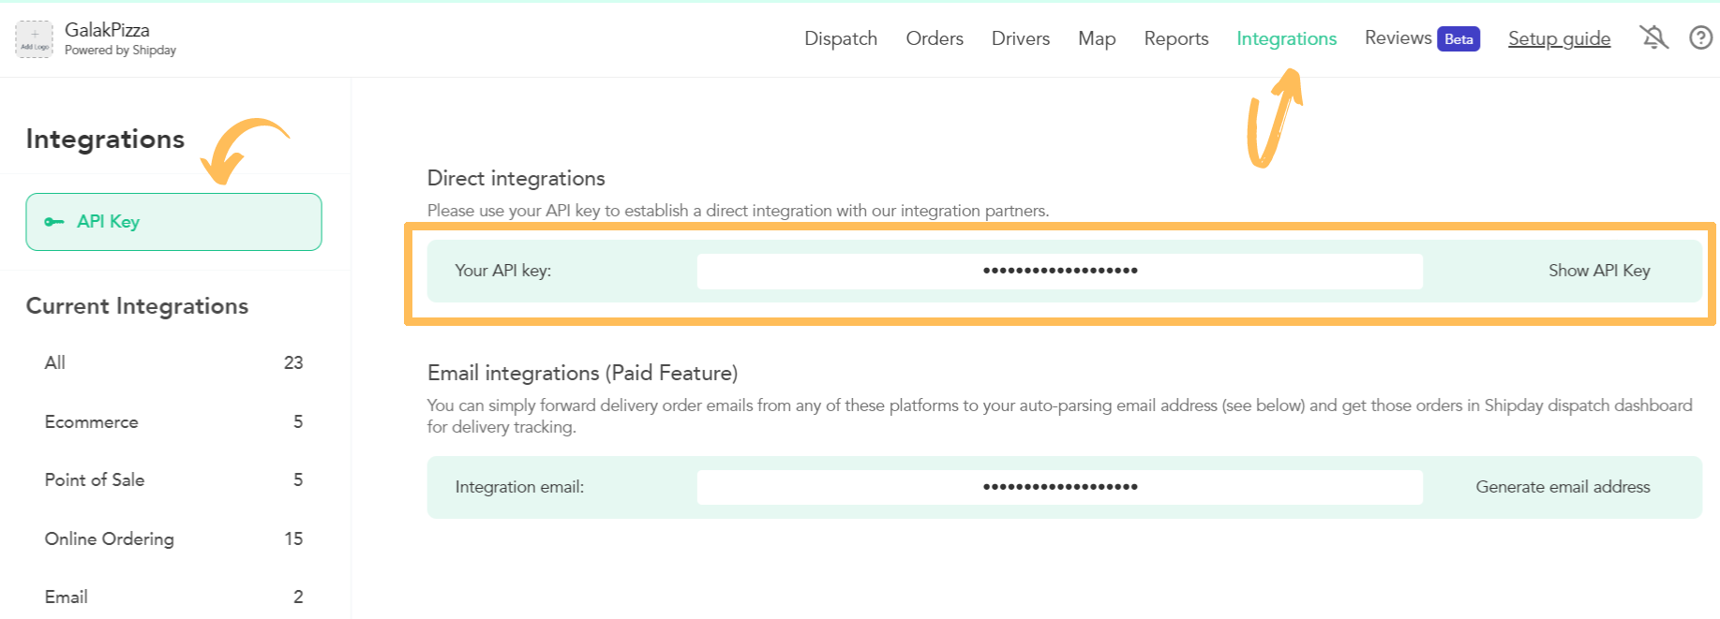Image resolution: width=1720 pixels, height=619 pixels.
Task: Open the Dispatch tab
Action: click(x=841, y=38)
